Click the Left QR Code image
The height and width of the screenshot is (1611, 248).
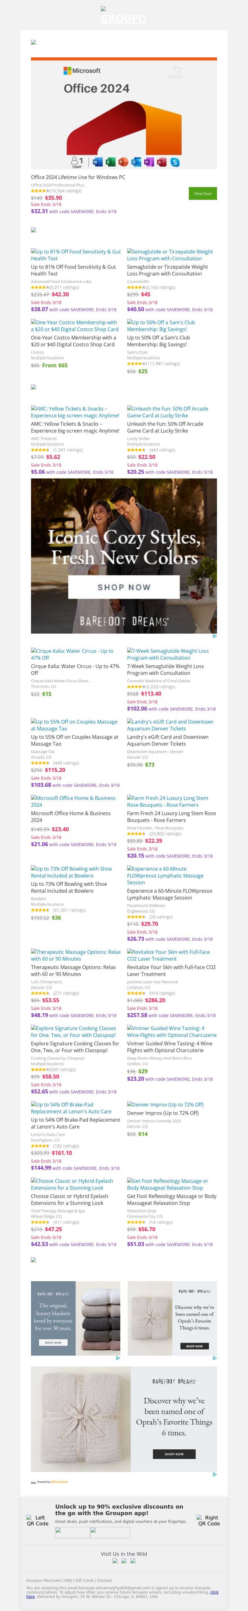(38, 1520)
